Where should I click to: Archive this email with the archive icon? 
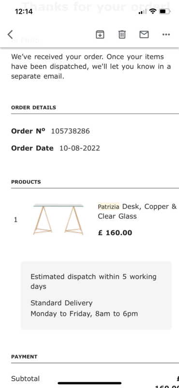tap(100, 34)
